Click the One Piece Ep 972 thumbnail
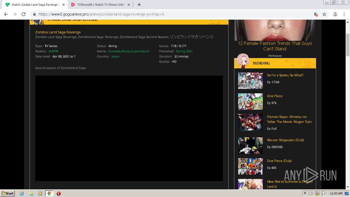 (250, 102)
